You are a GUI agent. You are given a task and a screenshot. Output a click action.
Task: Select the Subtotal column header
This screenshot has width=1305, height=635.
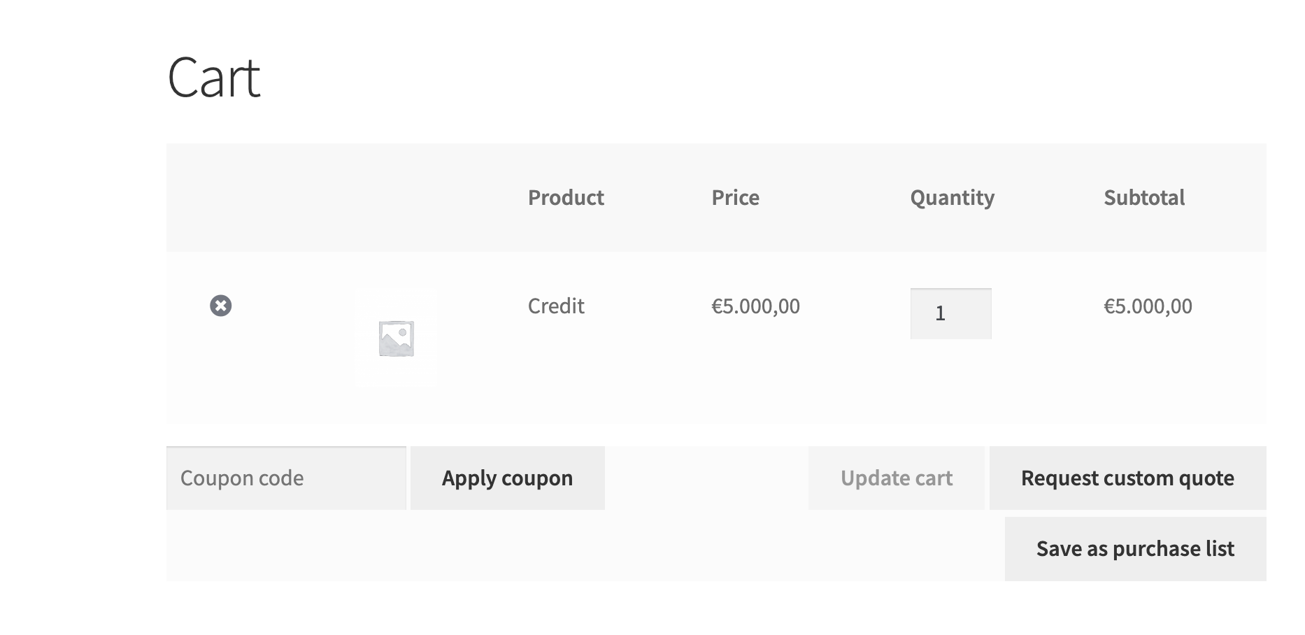(x=1144, y=197)
